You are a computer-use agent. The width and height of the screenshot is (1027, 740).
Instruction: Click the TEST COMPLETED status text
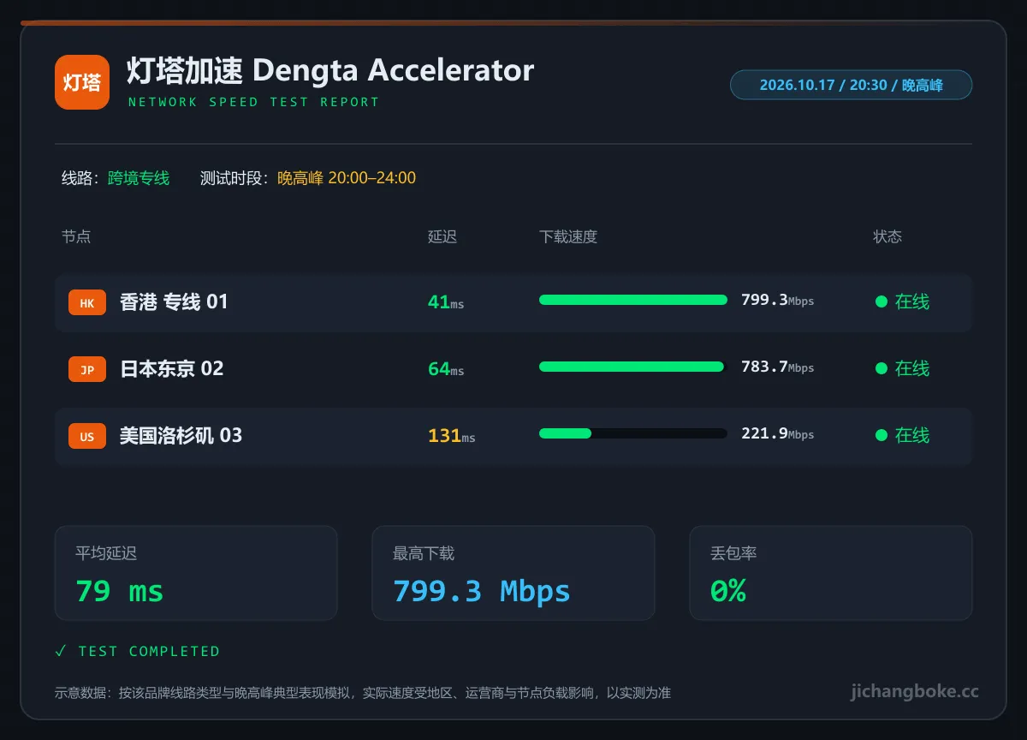pyautogui.click(x=149, y=652)
